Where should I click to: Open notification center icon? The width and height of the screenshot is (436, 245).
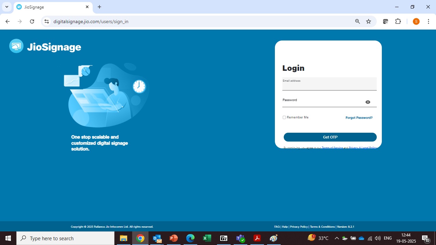pyautogui.click(x=426, y=238)
